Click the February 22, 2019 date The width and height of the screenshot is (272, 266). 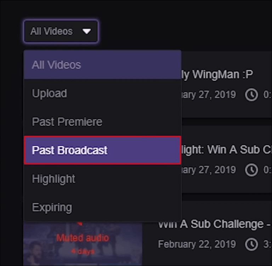[x=197, y=244]
